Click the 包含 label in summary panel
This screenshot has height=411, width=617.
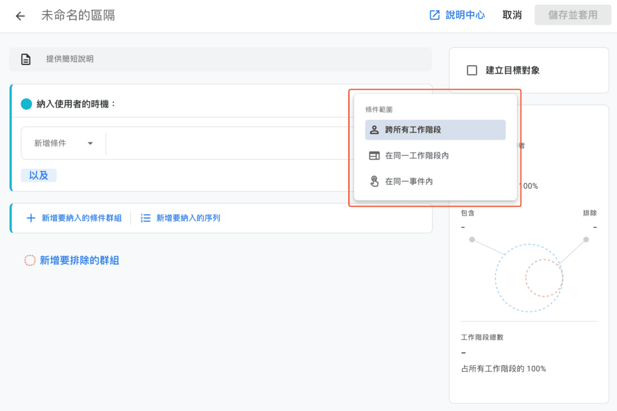click(468, 213)
